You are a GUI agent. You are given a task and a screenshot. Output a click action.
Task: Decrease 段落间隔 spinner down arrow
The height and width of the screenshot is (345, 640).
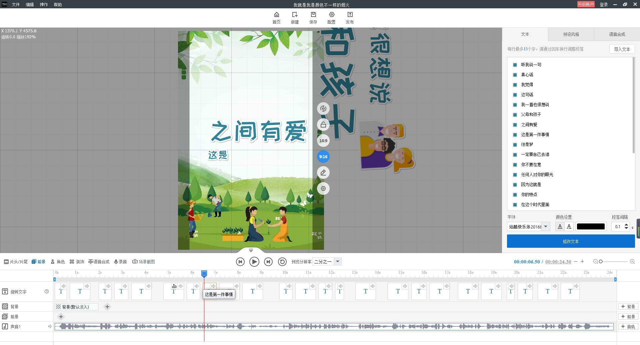626,228
